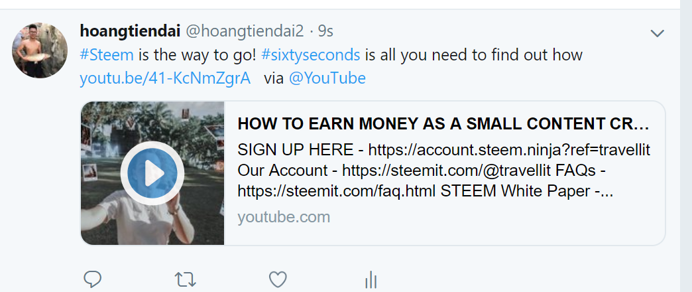Click the word 'via' in the tweet

[274, 78]
